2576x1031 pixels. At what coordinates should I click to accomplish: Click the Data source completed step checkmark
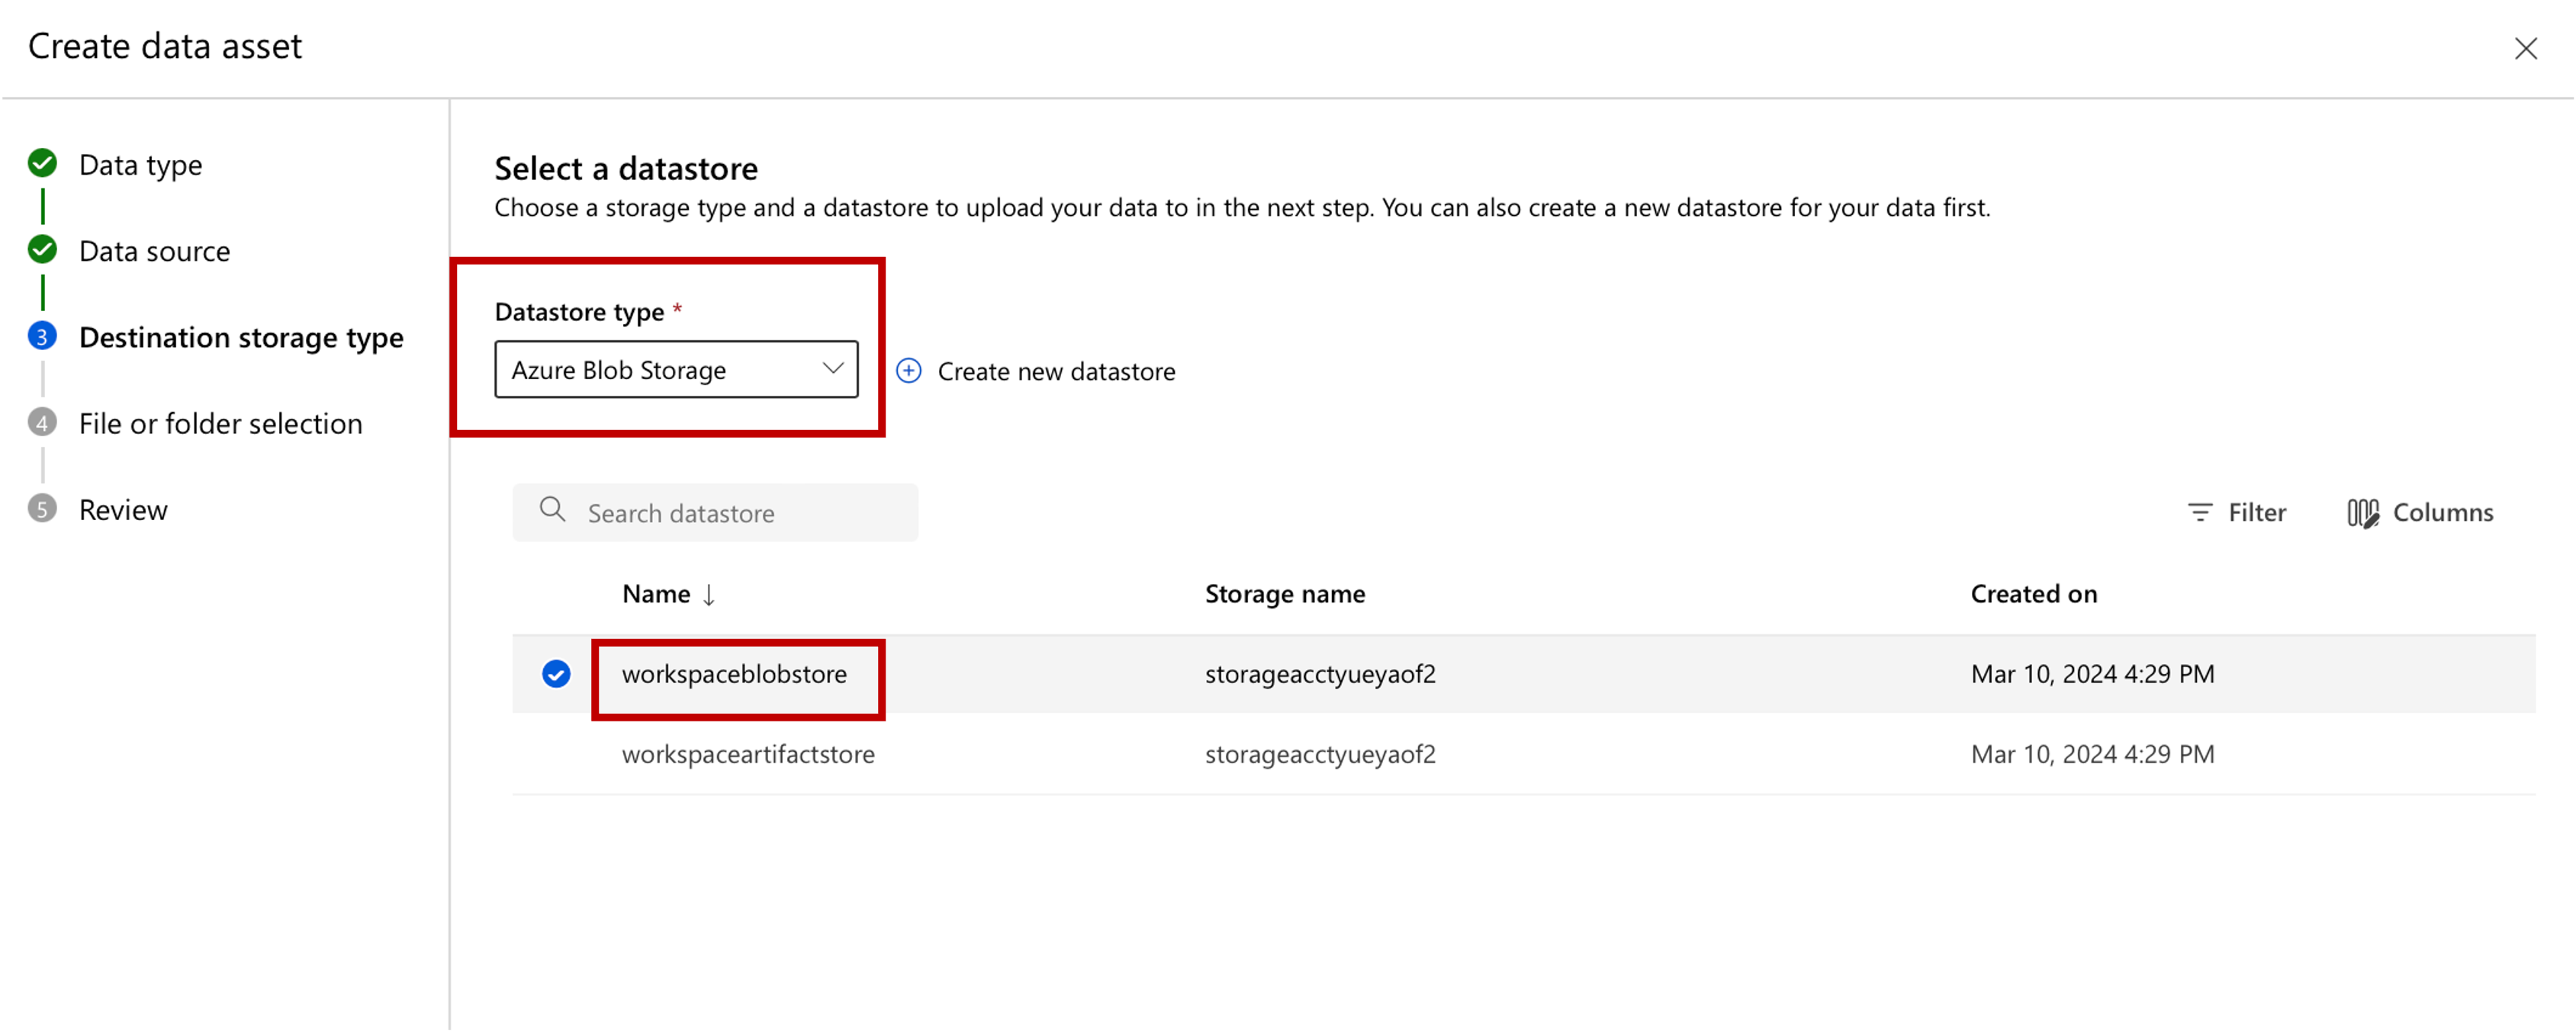42,249
